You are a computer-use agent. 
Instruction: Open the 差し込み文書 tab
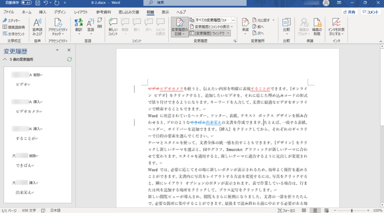pyautogui.click(x=129, y=12)
